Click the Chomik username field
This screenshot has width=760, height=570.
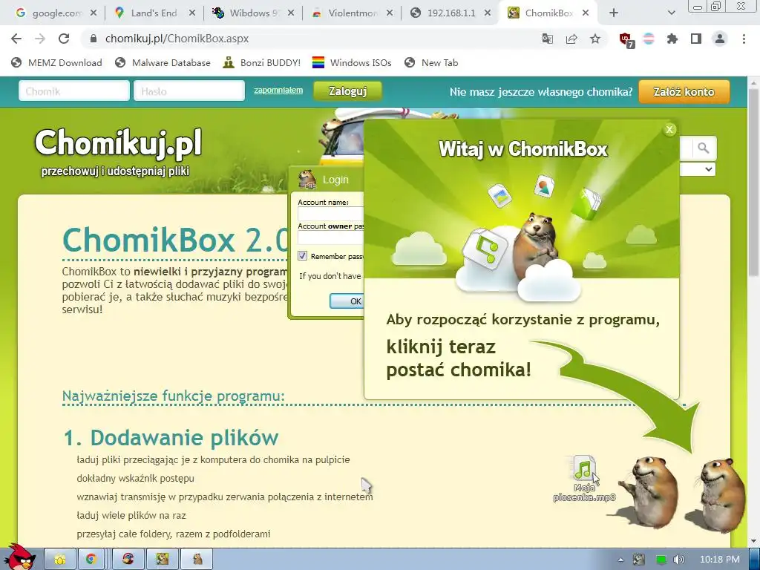coord(74,91)
